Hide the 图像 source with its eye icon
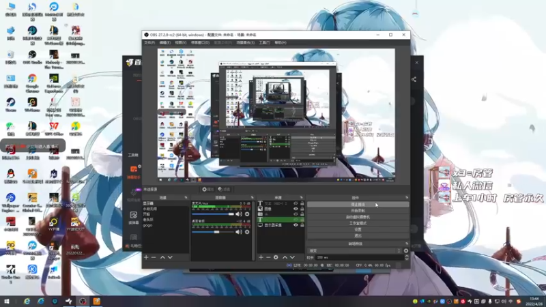Viewport: 546px width, 307px height. coord(296,209)
